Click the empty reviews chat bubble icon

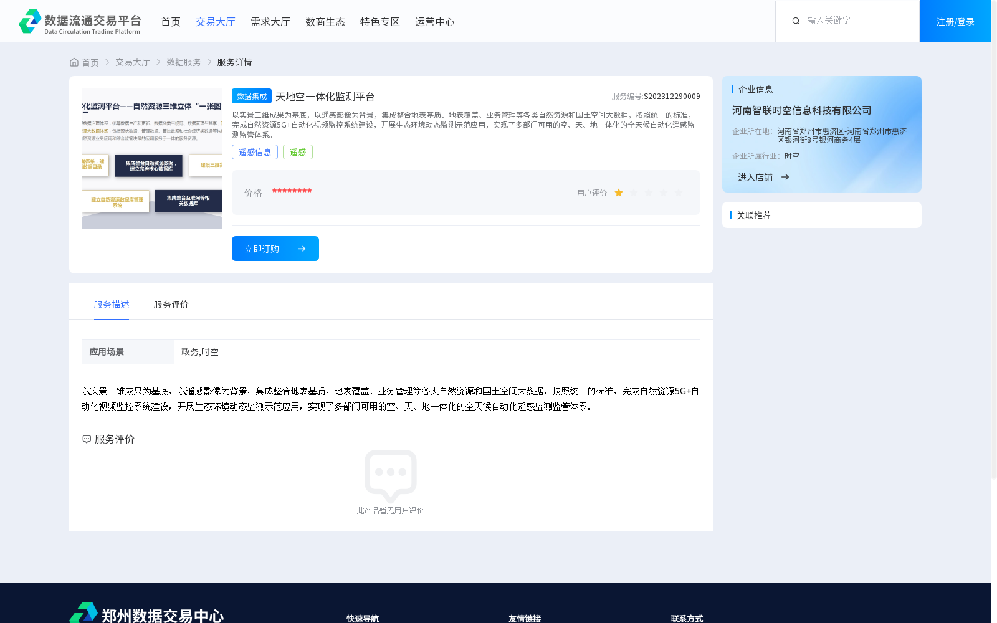pos(391,476)
